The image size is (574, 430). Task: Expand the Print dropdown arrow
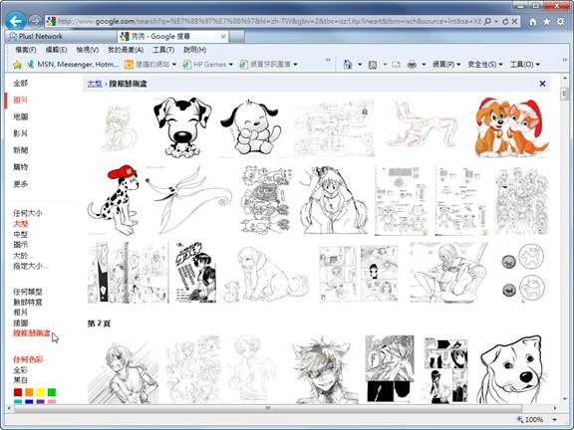coord(424,65)
